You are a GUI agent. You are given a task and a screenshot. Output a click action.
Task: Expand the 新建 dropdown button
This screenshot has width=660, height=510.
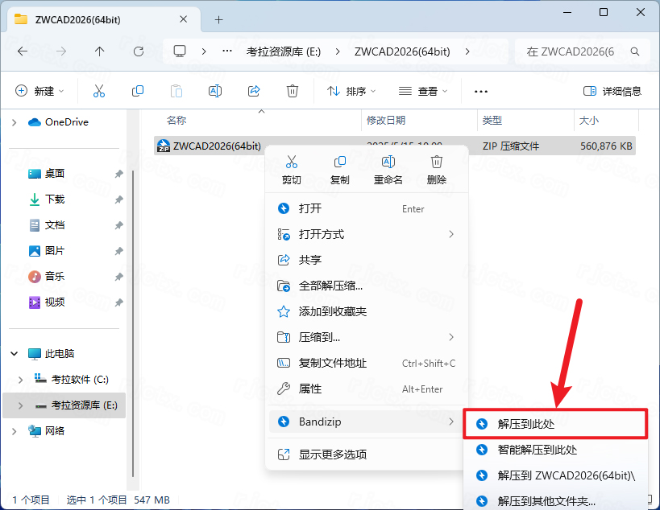point(39,91)
